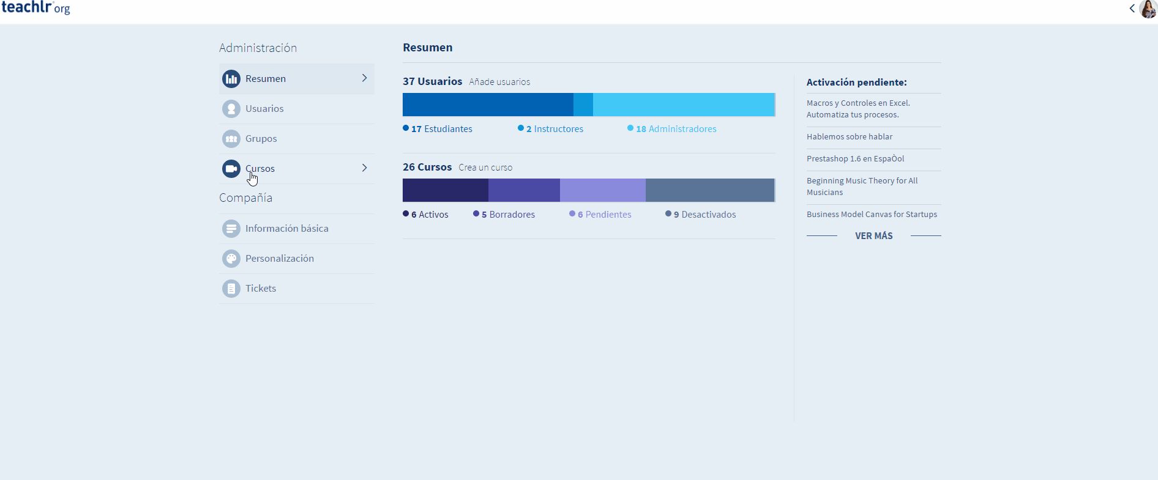The width and height of the screenshot is (1158, 480).
Task: Open the Grupos menu item
Action: (x=297, y=139)
